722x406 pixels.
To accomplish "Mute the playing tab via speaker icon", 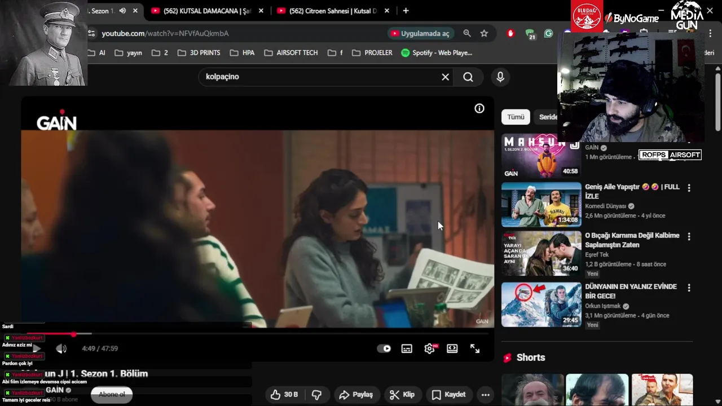I will click(x=122, y=11).
